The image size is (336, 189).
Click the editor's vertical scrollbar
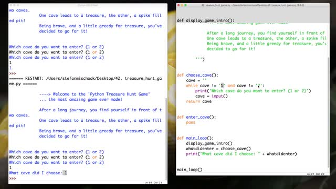pyautogui.click(x=328, y=112)
